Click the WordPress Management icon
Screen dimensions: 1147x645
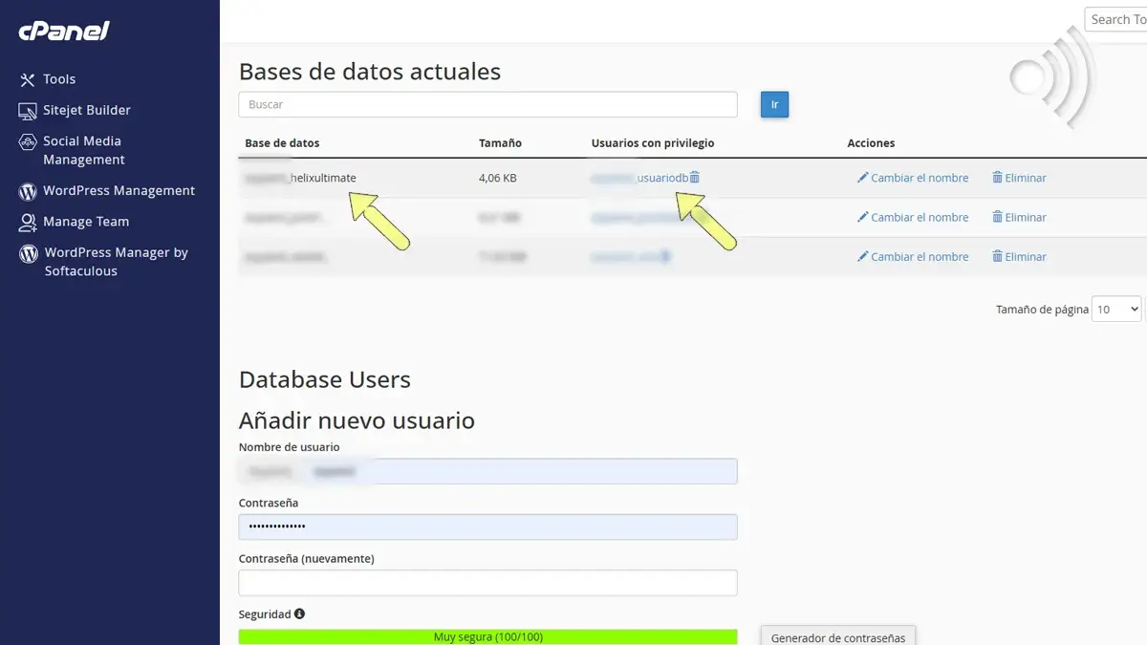tap(28, 191)
